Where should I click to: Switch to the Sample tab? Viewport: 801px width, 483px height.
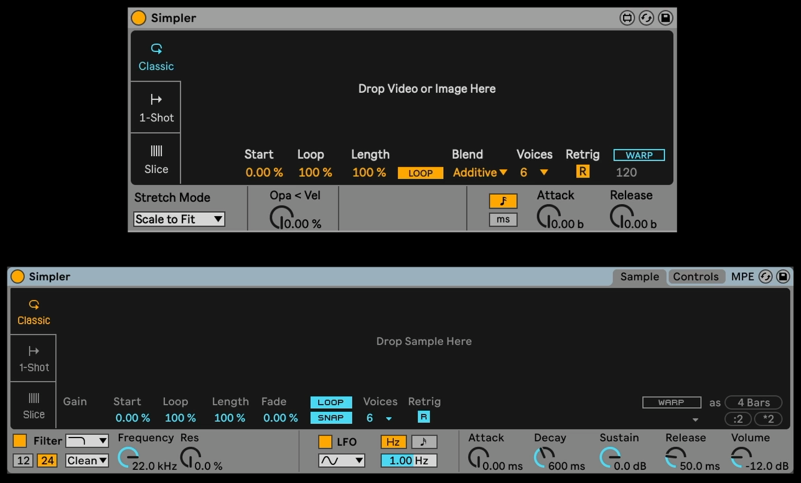(639, 276)
